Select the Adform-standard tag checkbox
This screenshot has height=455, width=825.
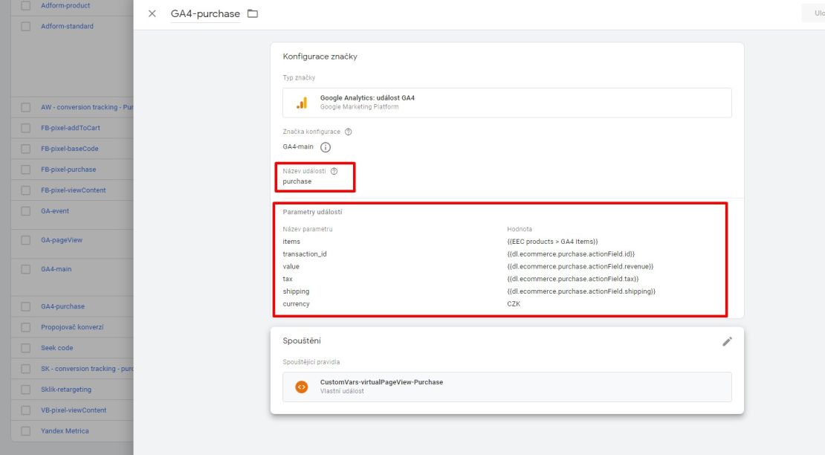click(25, 26)
